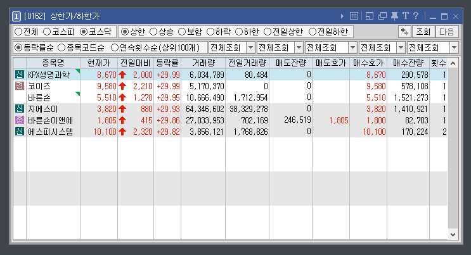
Task: Open help with the question mark icon
Action: tap(416, 16)
